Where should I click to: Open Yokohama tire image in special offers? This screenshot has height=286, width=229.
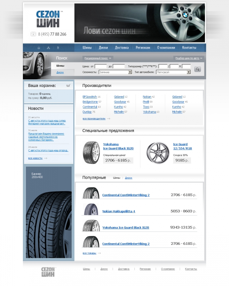point(91,153)
